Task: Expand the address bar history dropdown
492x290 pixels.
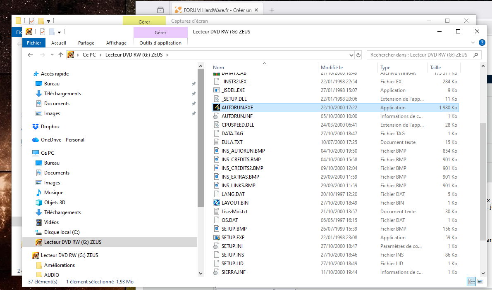Action: click(x=351, y=55)
